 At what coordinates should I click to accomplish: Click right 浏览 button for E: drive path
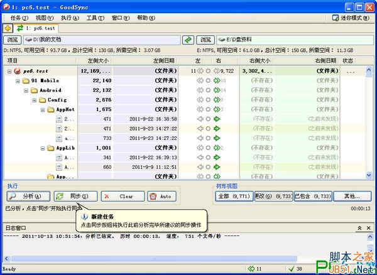(x=205, y=40)
